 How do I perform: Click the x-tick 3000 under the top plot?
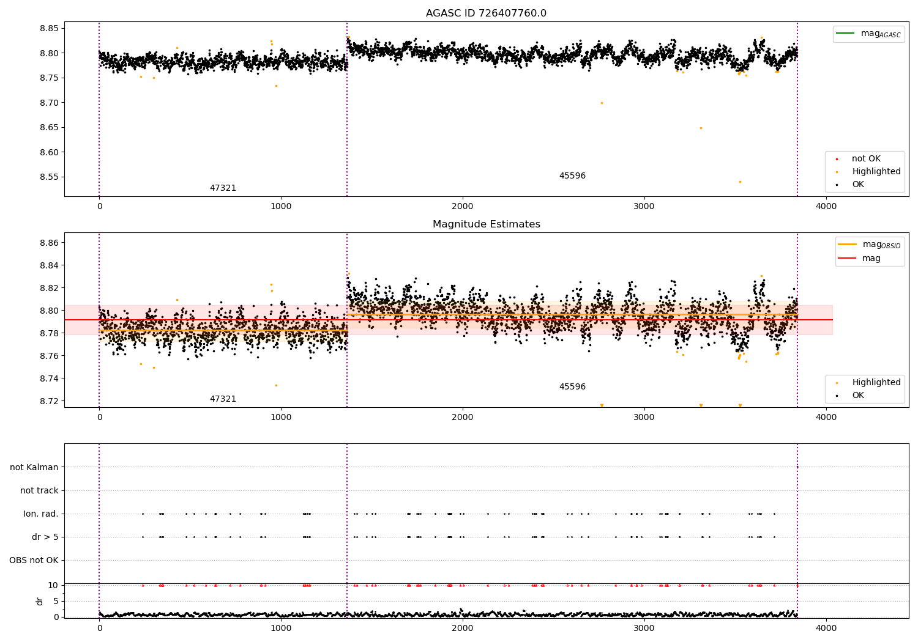pos(644,207)
